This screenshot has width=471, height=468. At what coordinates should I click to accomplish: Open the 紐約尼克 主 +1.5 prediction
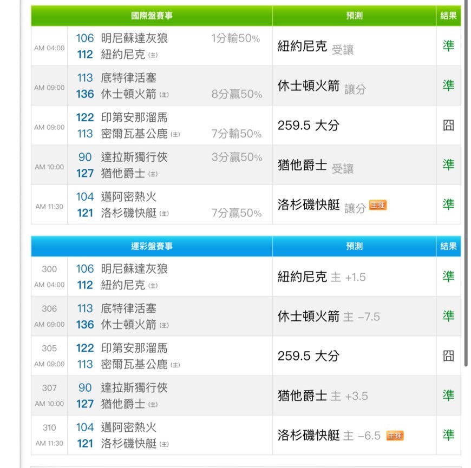coord(322,277)
